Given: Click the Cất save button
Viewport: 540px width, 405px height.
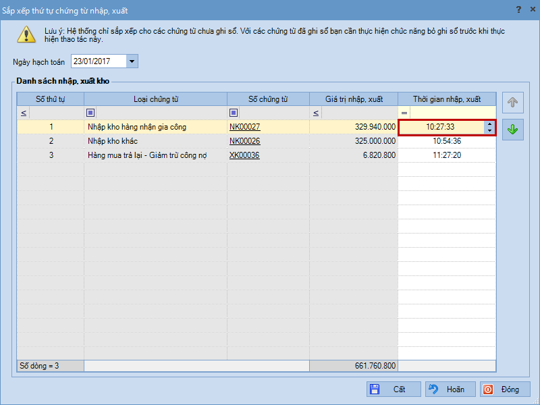Looking at the screenshot, I should (x=394, y=389).
